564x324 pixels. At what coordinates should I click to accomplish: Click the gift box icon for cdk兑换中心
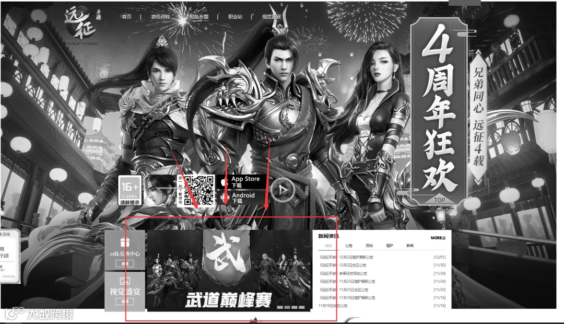[x=125, y=242]
